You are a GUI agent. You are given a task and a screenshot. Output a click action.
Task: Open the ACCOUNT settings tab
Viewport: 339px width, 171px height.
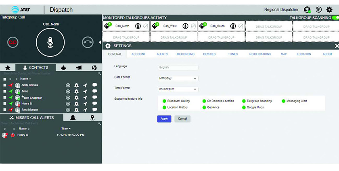[138, 54]
